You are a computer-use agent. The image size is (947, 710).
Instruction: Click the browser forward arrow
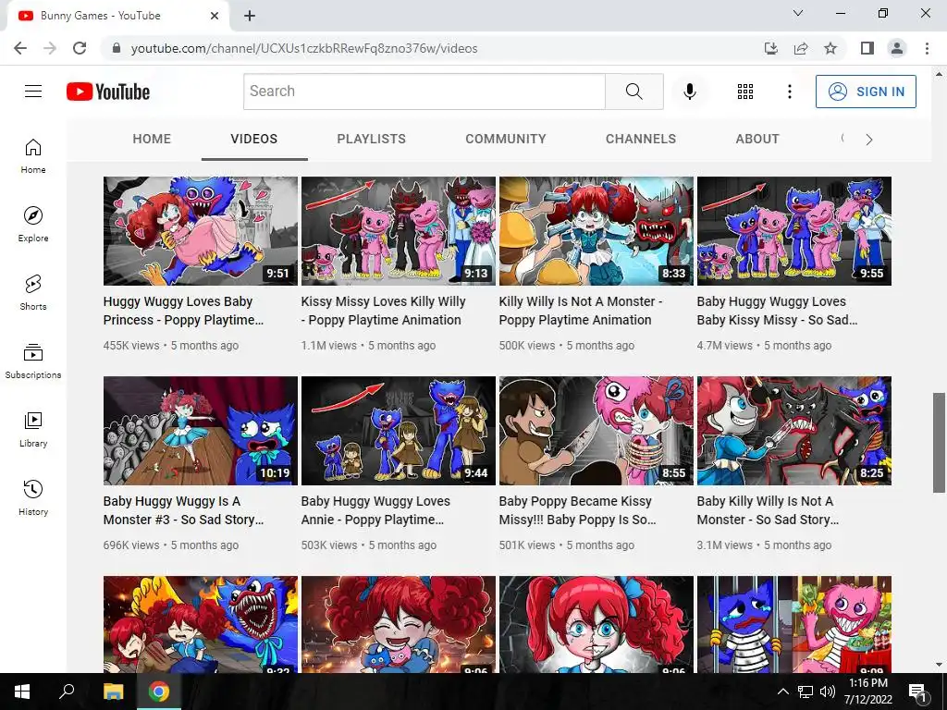50,48
